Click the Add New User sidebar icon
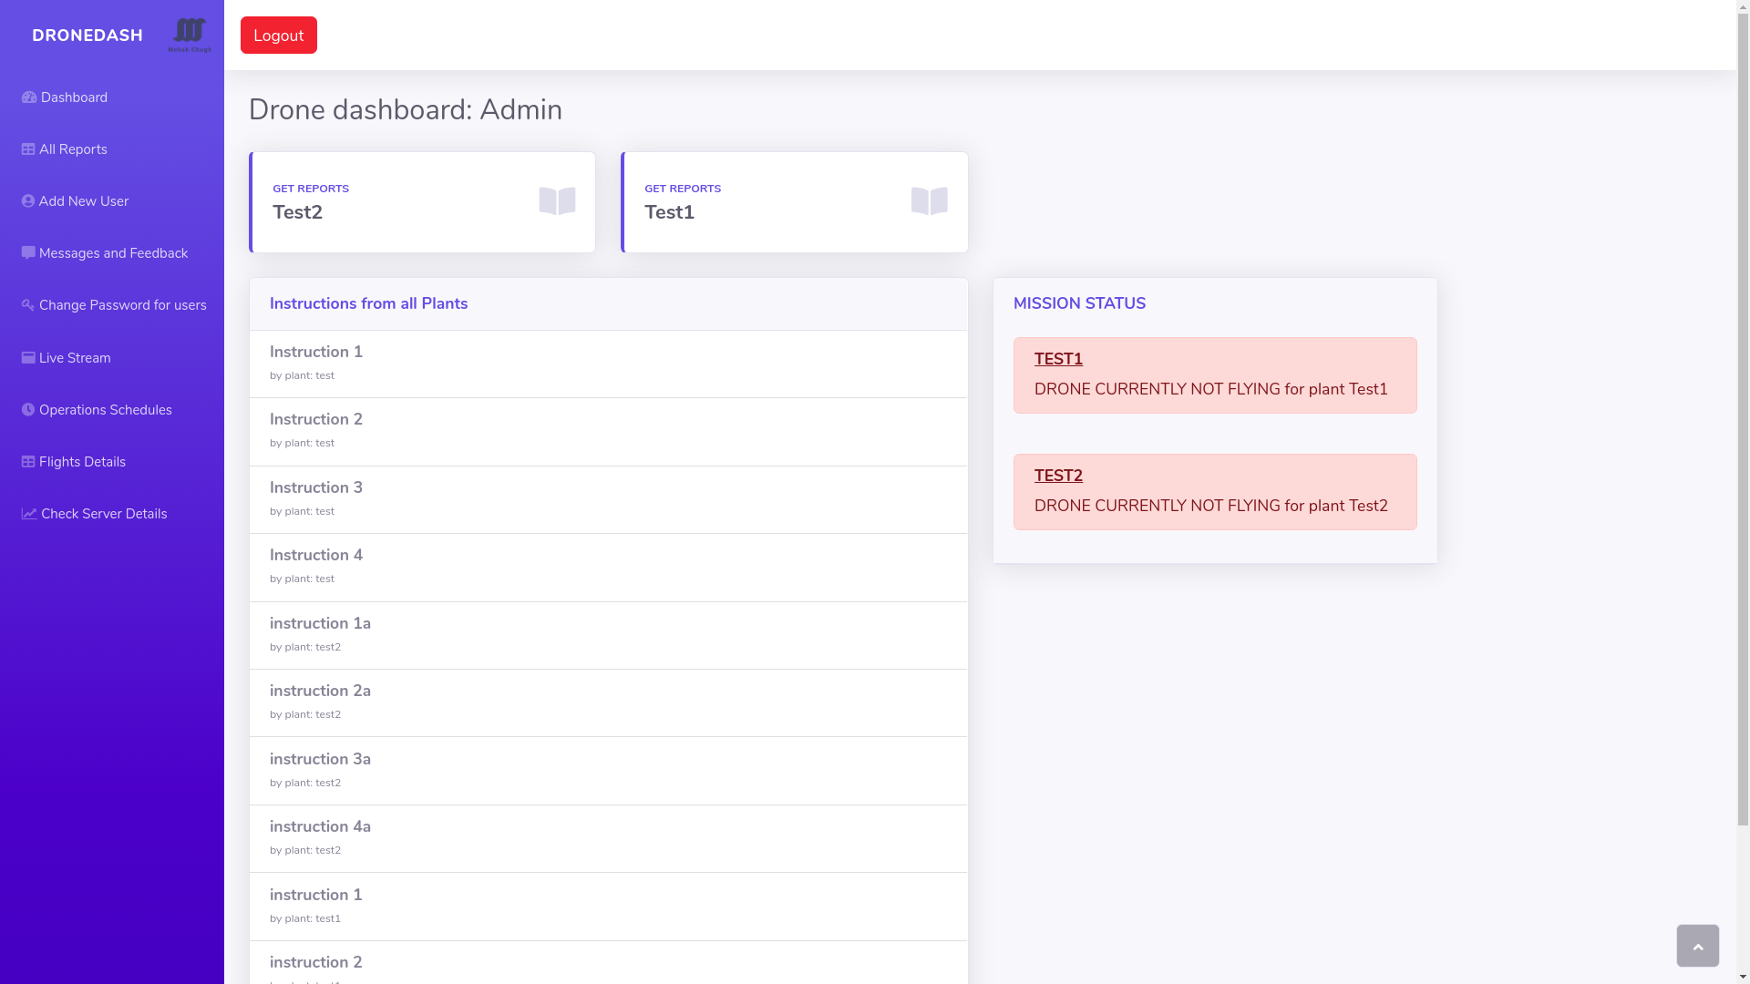This screenshot has height=984, width=1750. tap(27, 200)
